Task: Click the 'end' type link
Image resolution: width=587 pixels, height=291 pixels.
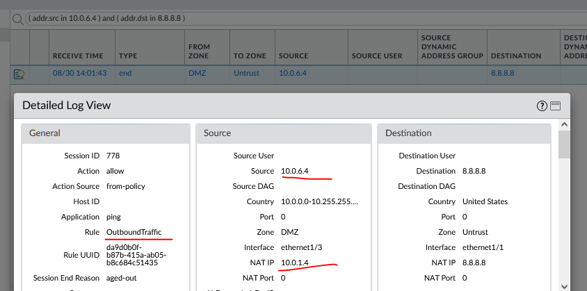Action: click(x=126, y=72)
